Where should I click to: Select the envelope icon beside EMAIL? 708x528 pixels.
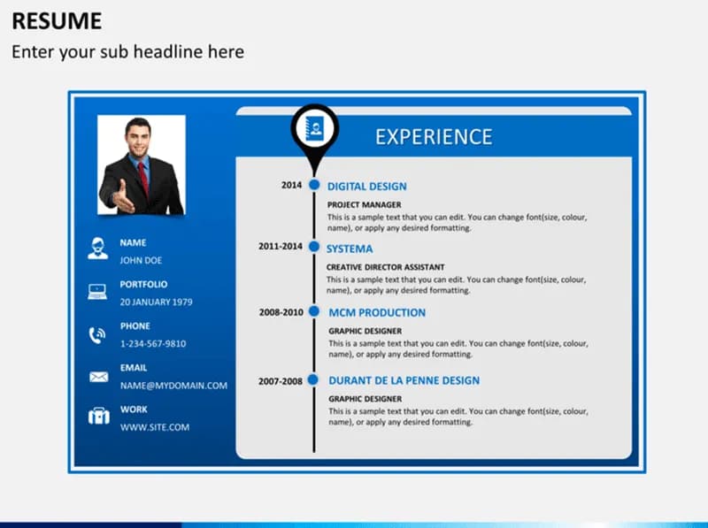[97, 375]
